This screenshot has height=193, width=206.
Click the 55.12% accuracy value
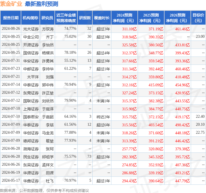pyautogui.click(x=70, y=60)
